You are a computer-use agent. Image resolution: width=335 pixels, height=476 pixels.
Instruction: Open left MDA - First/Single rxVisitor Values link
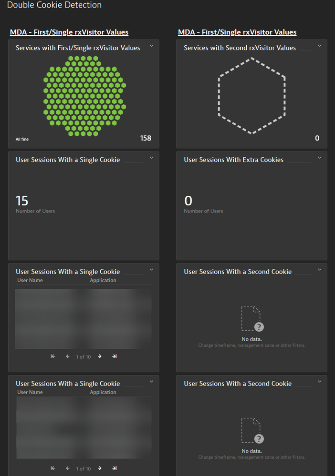tap(69, 32)
